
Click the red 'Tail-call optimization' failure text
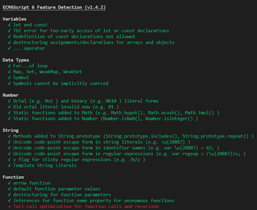click(x=86, y=206)
